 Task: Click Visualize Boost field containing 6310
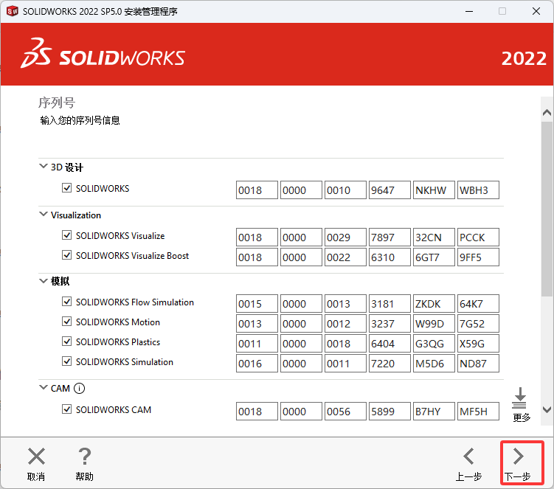point(389,257)
